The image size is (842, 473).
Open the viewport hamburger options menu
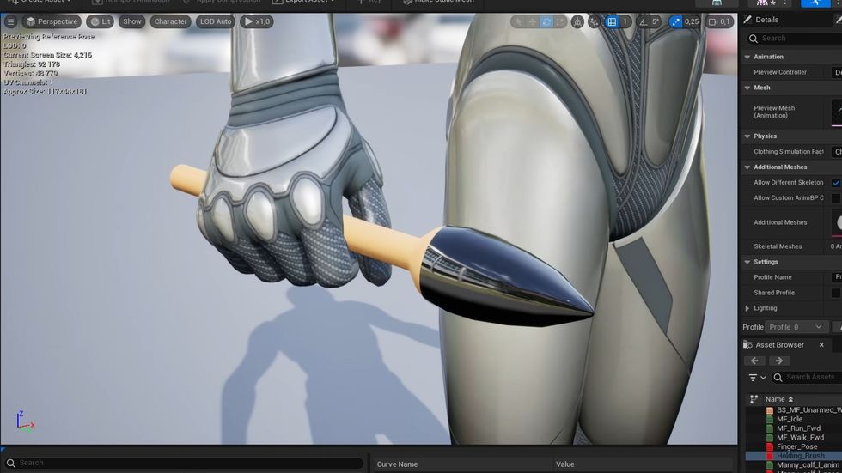click(10, 21)
